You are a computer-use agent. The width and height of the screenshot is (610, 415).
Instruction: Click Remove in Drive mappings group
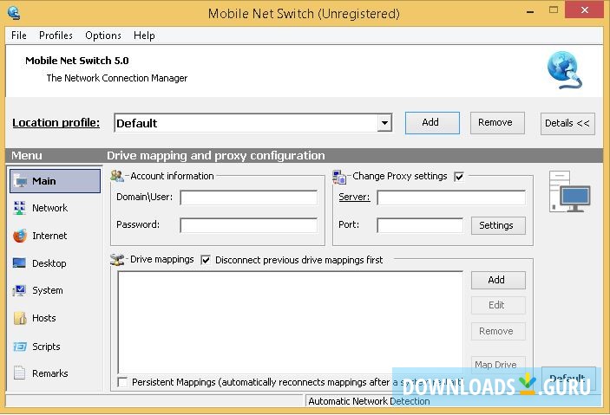(x=498, y=332)
